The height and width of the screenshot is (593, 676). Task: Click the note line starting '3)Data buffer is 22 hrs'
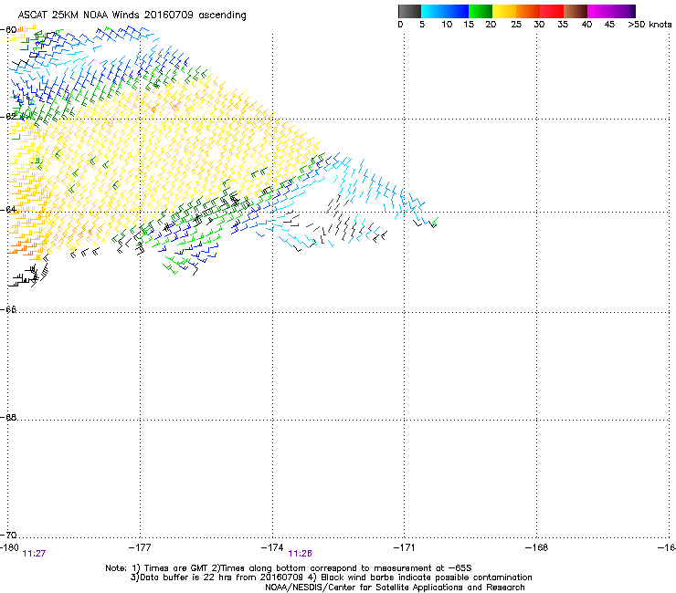coord(331,577)
